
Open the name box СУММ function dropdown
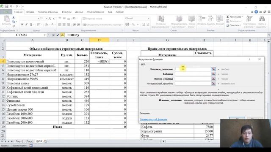pyautogui.click(x=44, y=35)
